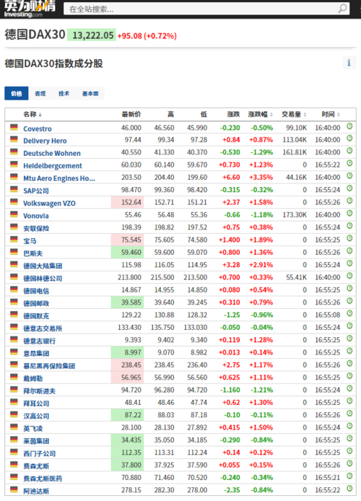Screen dimensions: 361x501
Task: Open the Delivery Hero stock link
Action: click(45, 141)
